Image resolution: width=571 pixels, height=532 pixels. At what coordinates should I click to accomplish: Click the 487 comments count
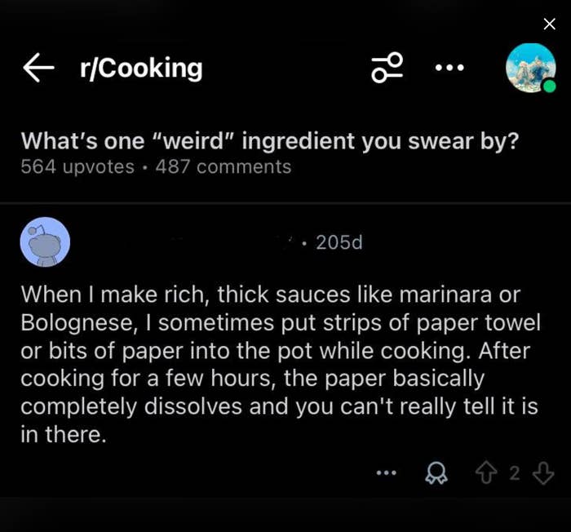click(x=223, y=166)
